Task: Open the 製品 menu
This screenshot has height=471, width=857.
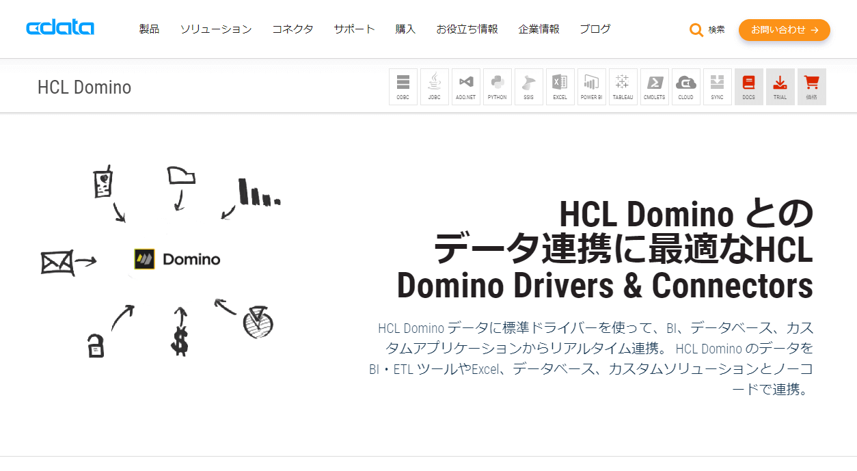Action: click(149, 29)
